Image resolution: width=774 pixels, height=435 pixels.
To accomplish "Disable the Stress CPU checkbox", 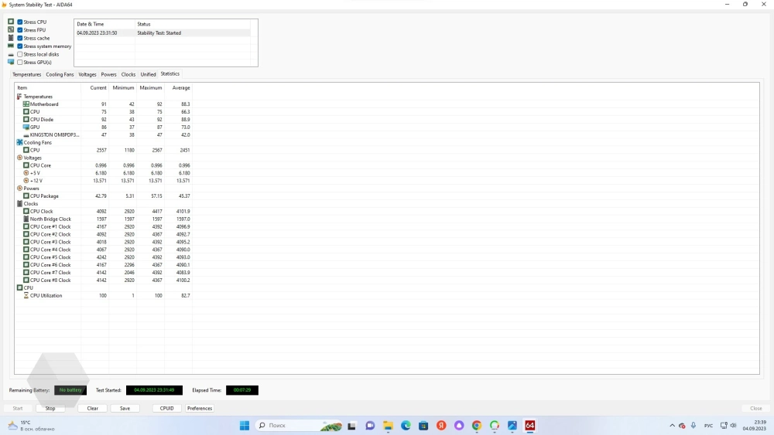I will coord(20,22).
